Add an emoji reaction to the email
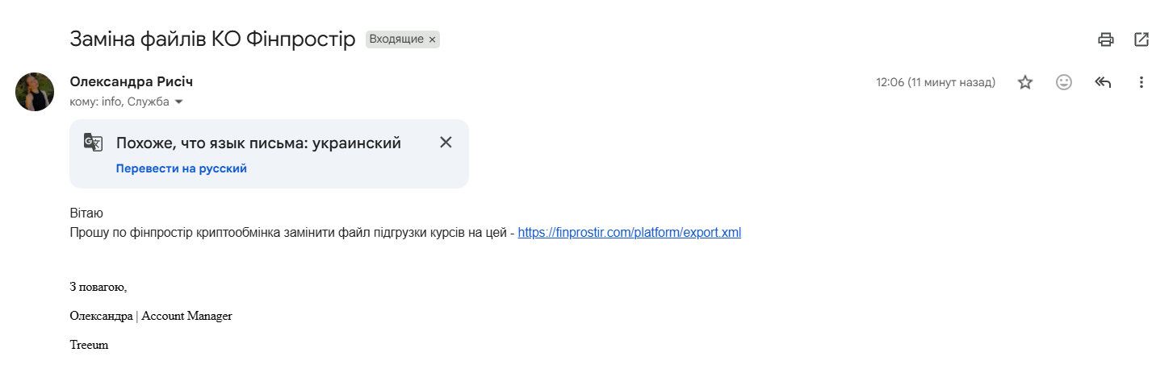 point(1064,82)
